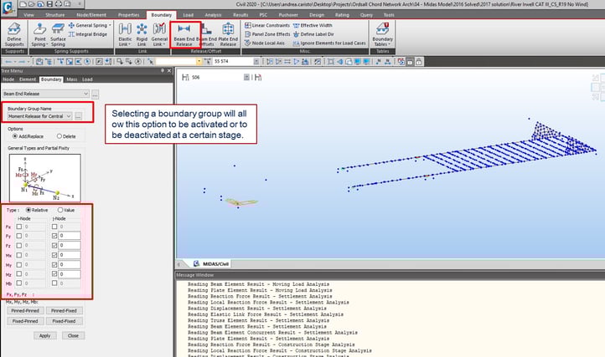Viewport: 605px width, 357px height.
Task: Click the lock icon in the icon toolbar
Action: point(419,62)
